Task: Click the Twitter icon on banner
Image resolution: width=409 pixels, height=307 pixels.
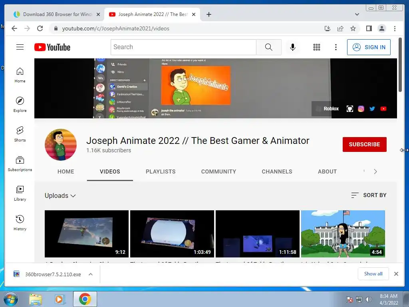Action: point(372,109)
